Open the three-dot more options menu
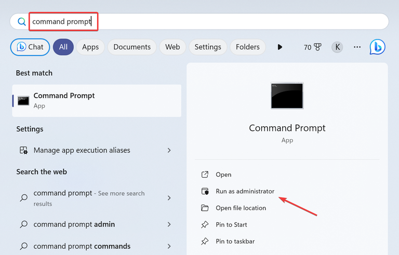The image size is (399, 255). [357, 47]
